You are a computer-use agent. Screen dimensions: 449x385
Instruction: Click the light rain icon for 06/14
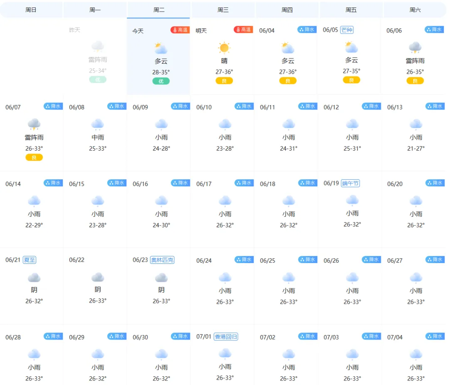pyautogui.click(x=34, y=201)
